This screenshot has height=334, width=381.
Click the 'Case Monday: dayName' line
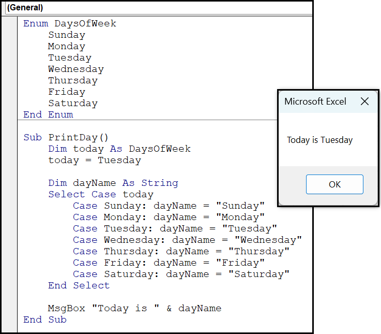[x=169, y=217]
